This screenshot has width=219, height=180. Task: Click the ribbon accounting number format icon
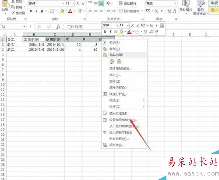click(148, 11)
